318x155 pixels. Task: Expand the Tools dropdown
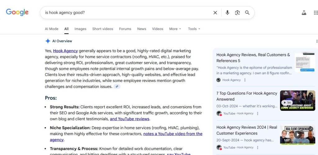click(194, 29)
